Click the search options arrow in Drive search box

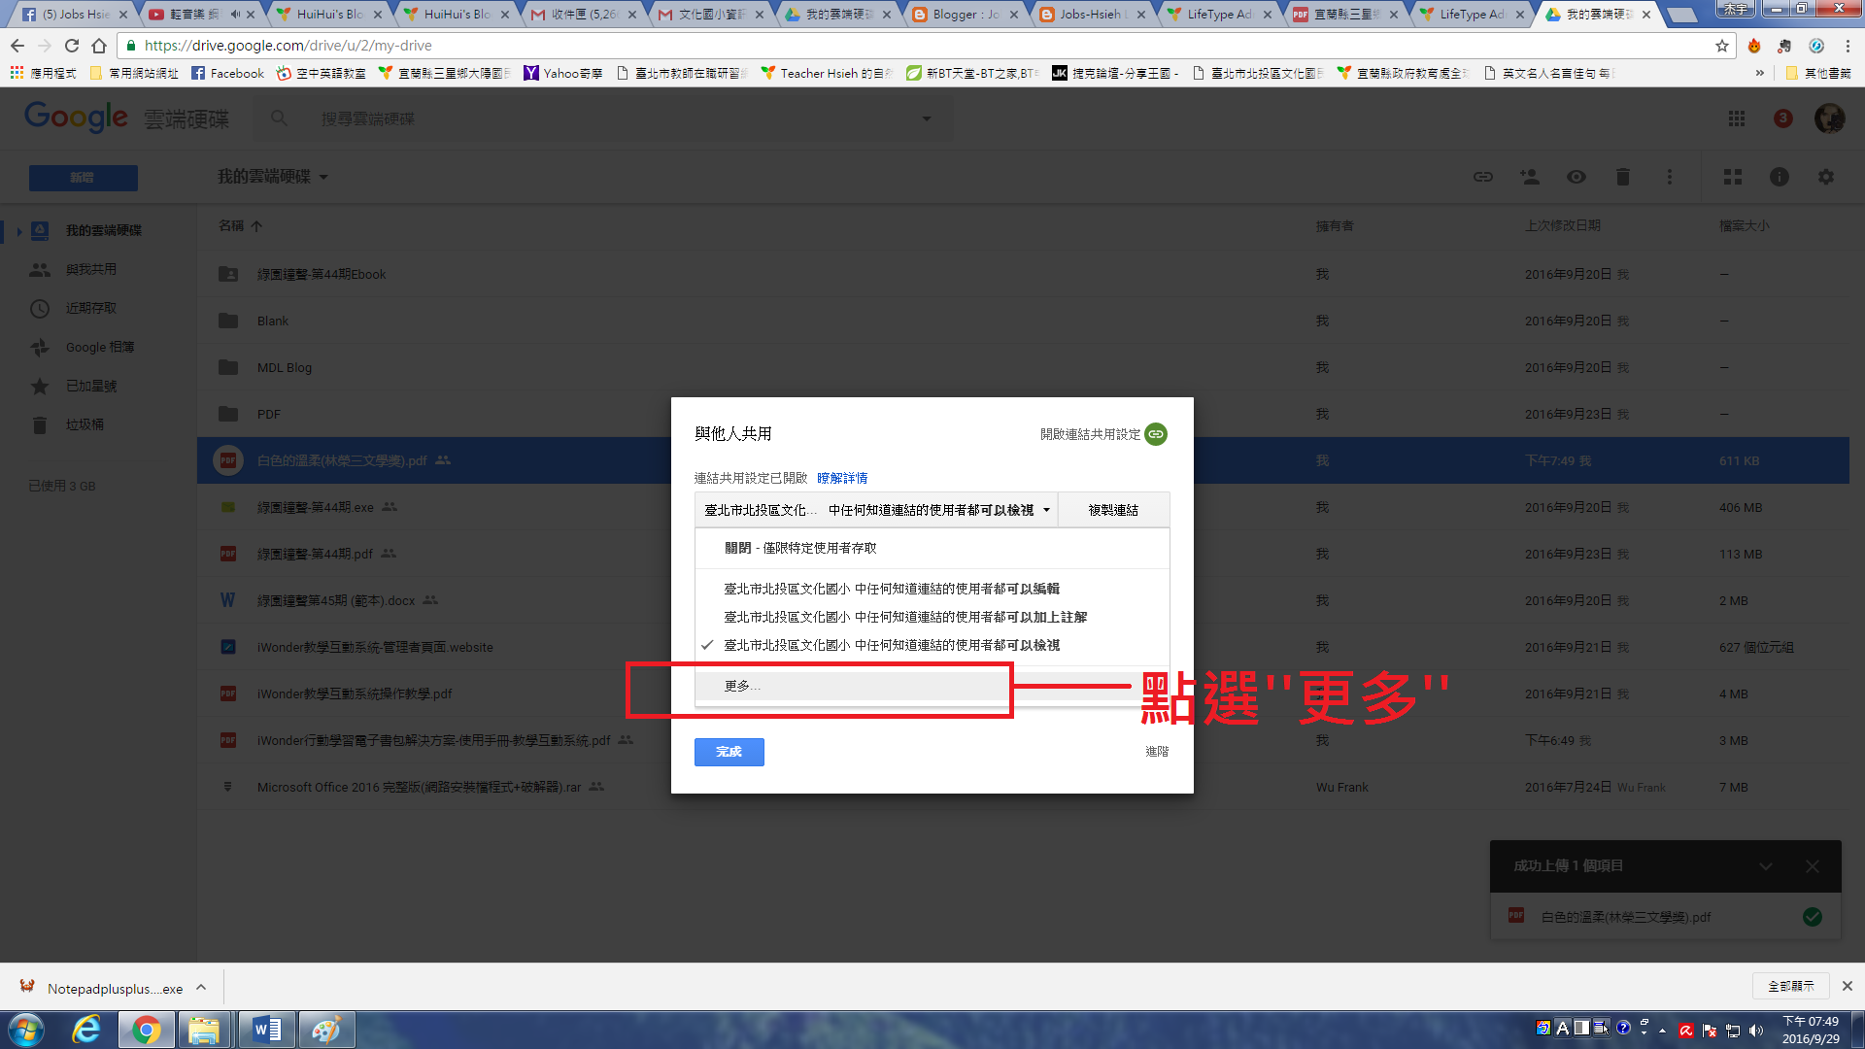click(927, 118)
